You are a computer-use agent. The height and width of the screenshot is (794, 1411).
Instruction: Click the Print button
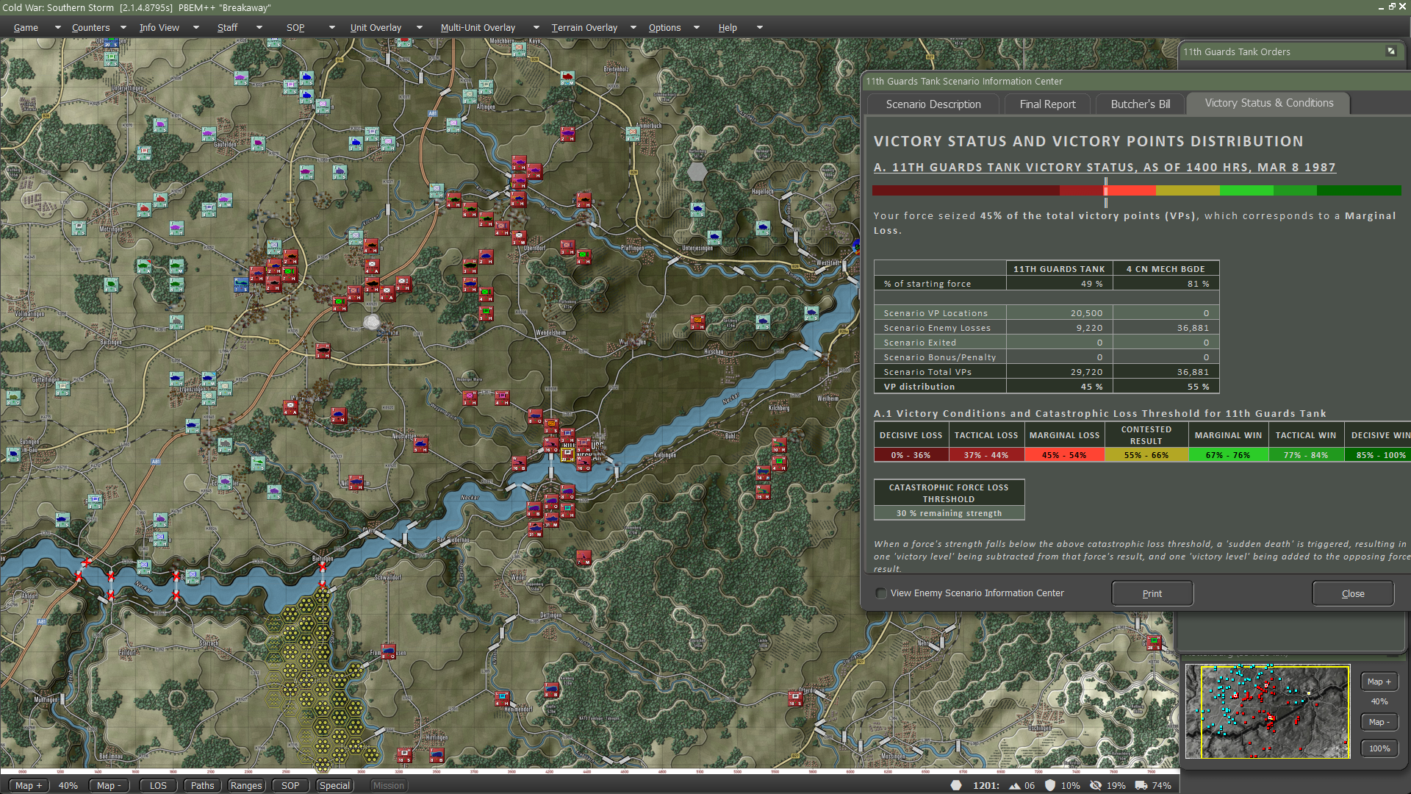[1152, 593]
